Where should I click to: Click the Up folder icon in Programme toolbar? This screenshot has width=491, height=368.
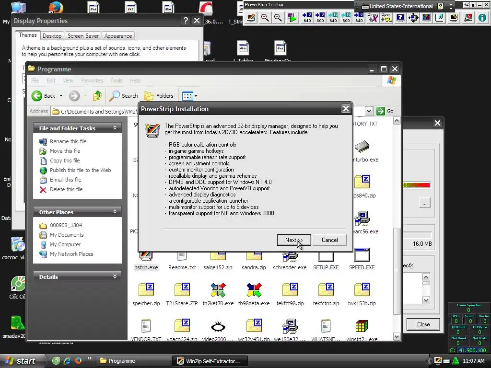pyautogui.click(x=97, y=96)
